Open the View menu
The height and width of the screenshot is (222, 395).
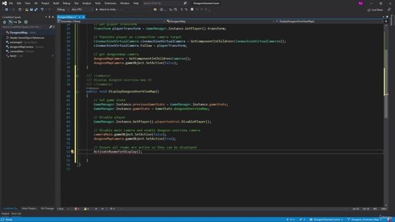pos(27,3)
